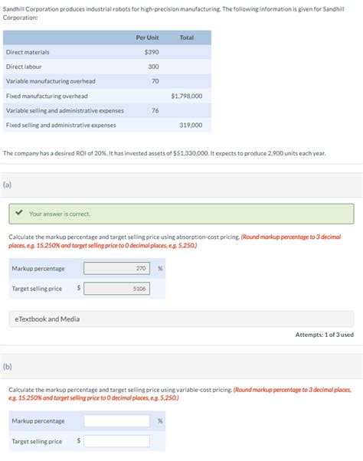Screen dimensions: 363x461
Task: Expand the (b) section header
Action: pos(181,366)
